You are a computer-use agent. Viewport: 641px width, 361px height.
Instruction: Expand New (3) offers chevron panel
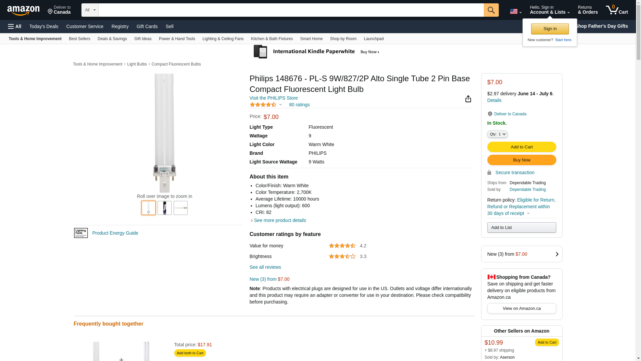(557, 254)
